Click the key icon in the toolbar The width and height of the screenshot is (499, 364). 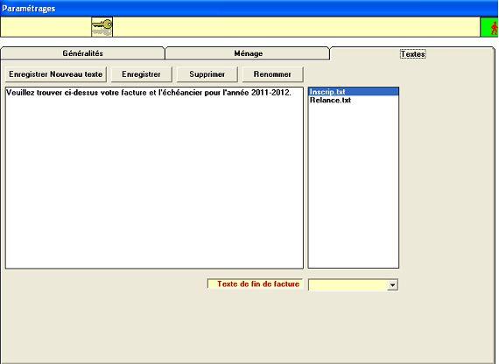tap(102, 27)
